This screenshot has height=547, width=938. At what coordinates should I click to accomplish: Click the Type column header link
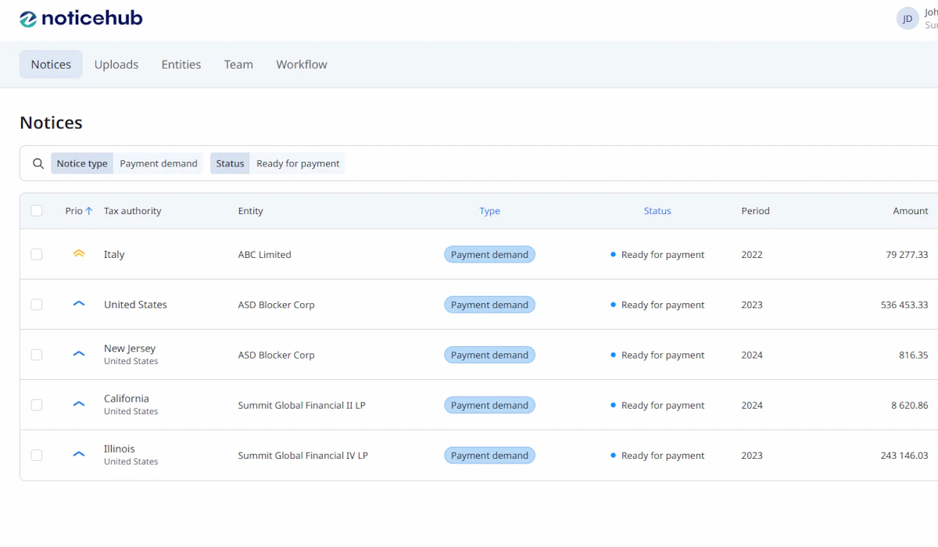pos(489,211)
